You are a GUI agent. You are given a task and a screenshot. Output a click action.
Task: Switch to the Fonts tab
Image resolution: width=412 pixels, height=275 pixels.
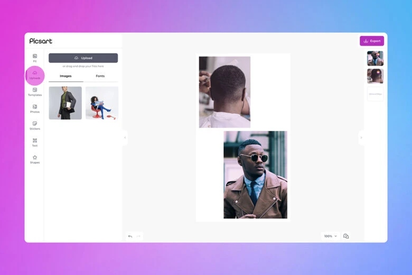point(100,76)
